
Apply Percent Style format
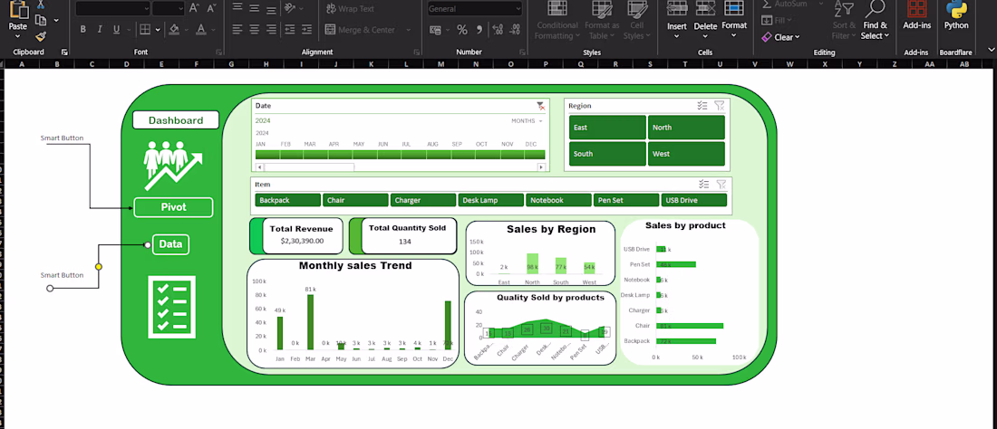[x=462, y=30]
